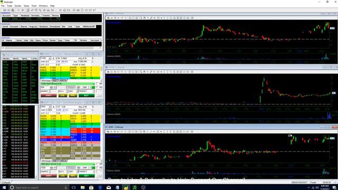The width and height of the screenshot is (338, 190).
Task: Open the File menu
Action: (3, 6)
